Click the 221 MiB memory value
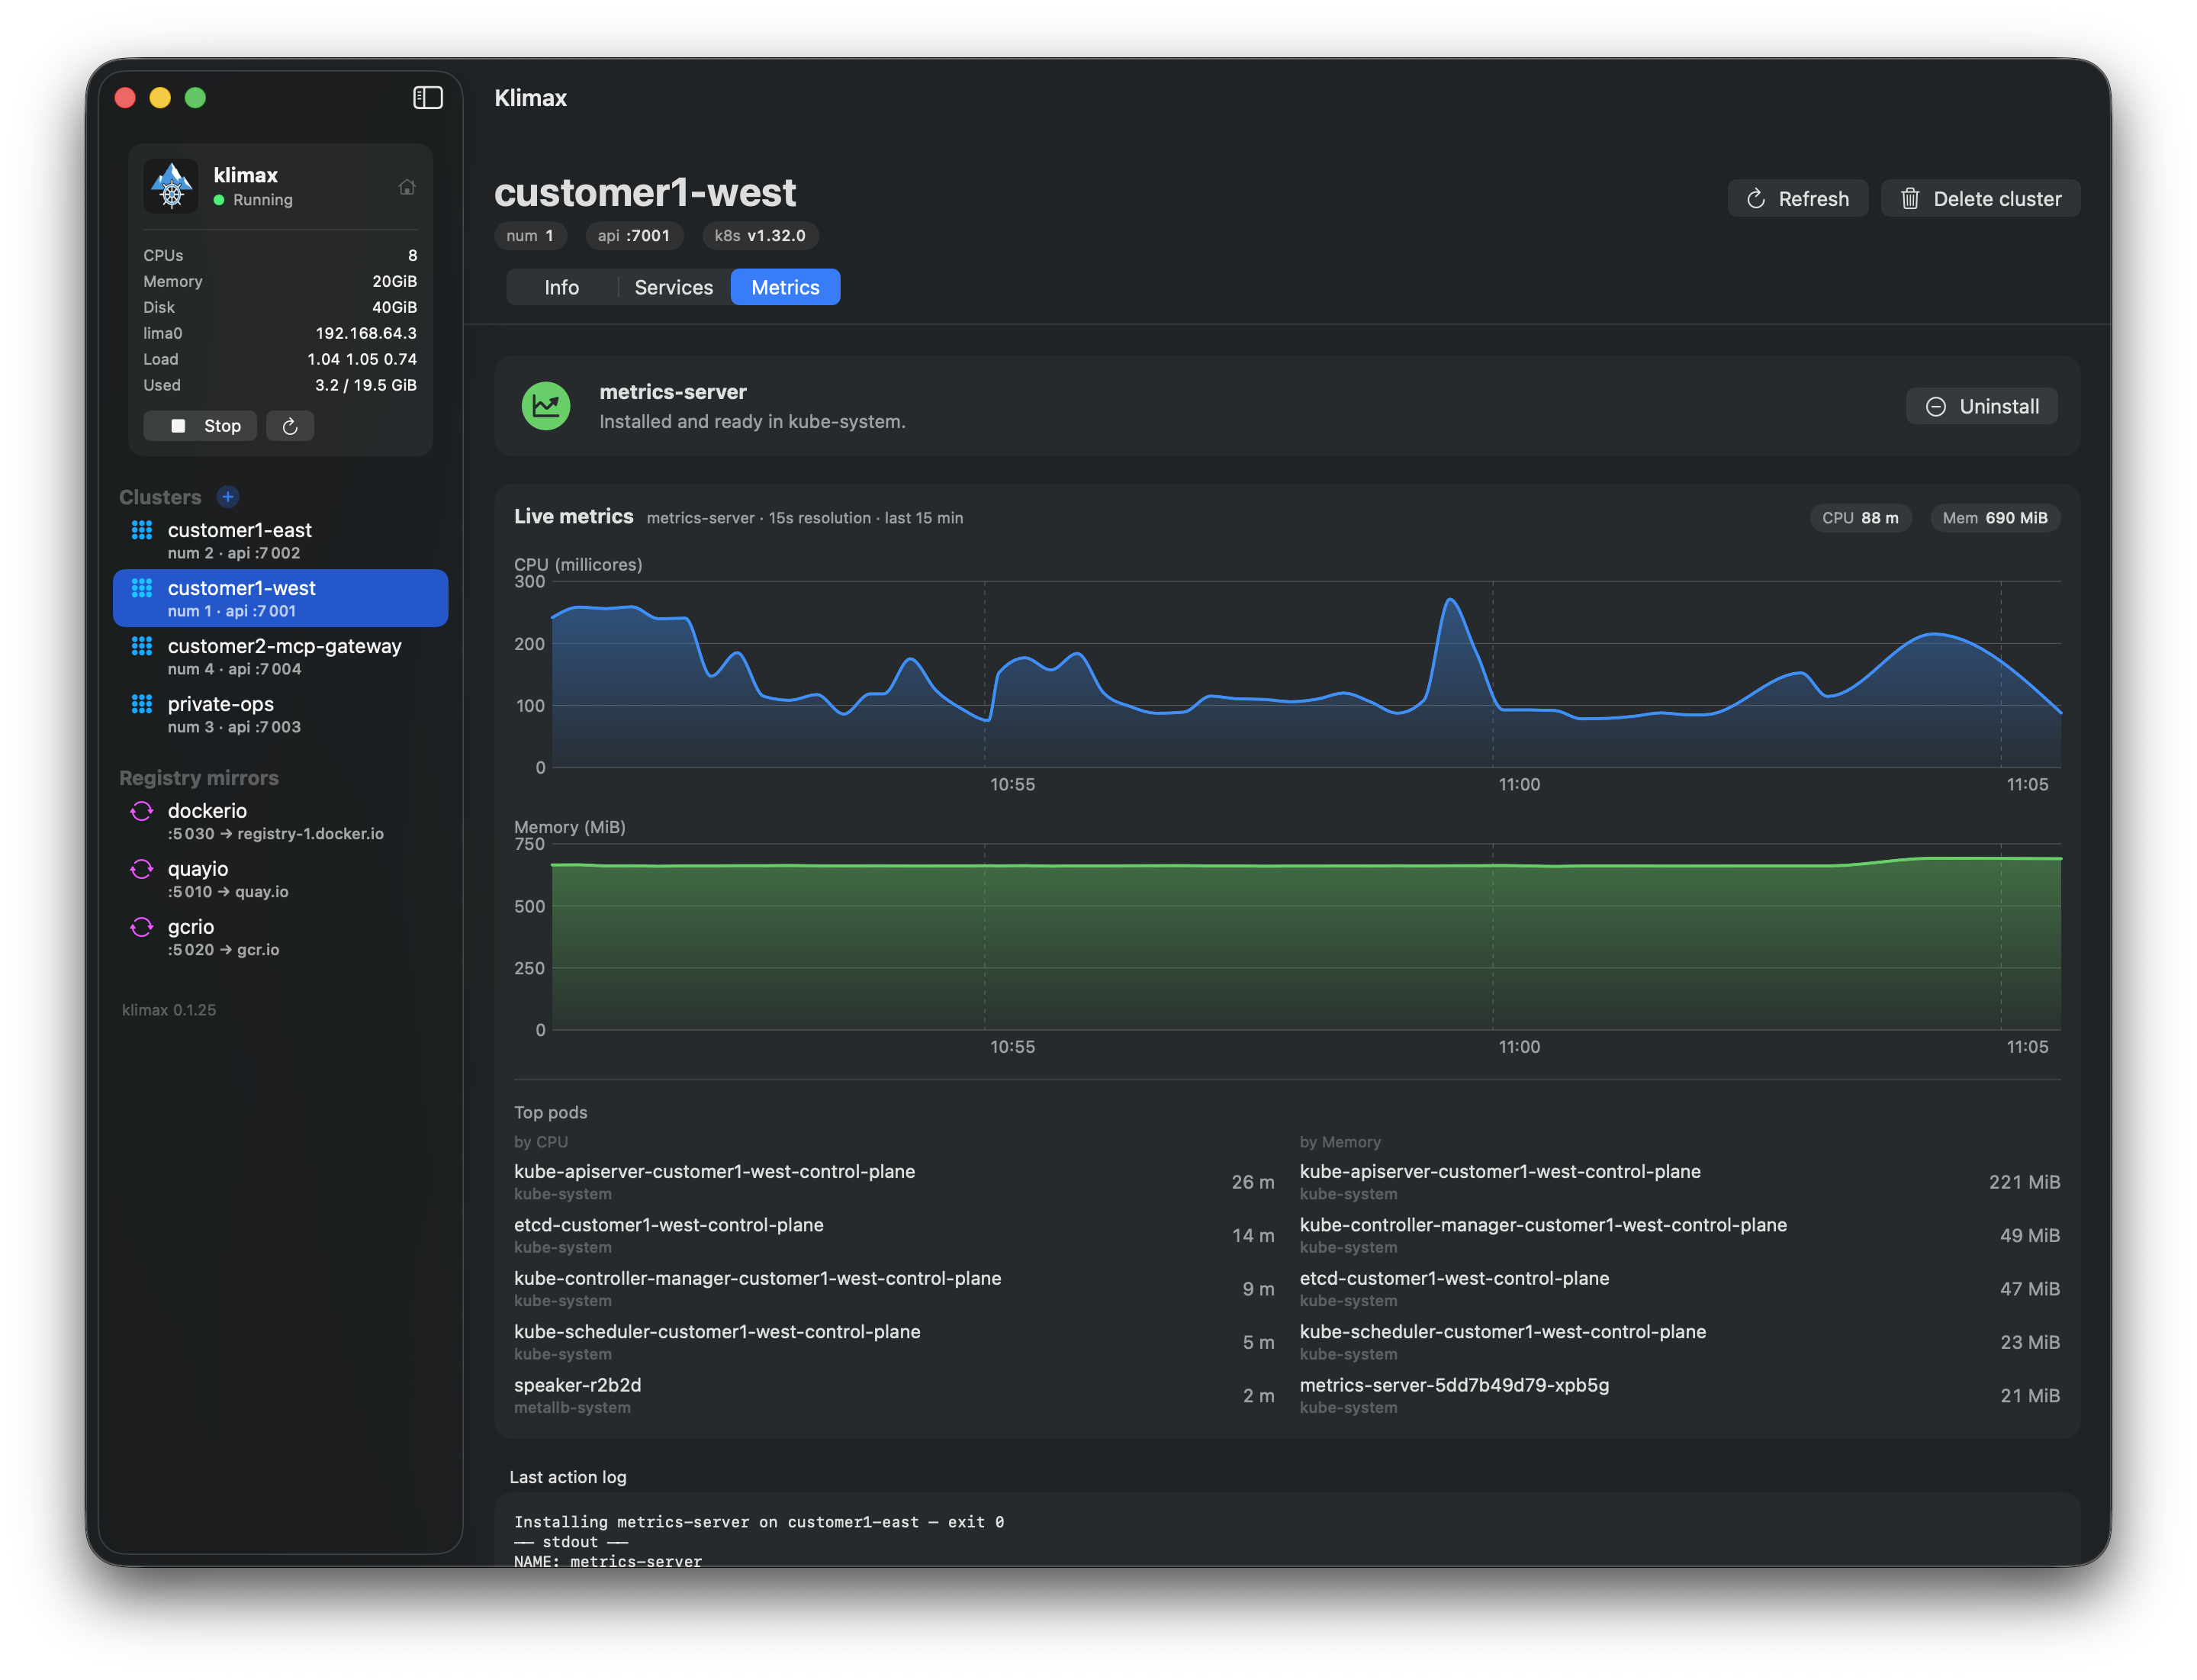The image size is (2197, 1680). click(2024, 1182)
